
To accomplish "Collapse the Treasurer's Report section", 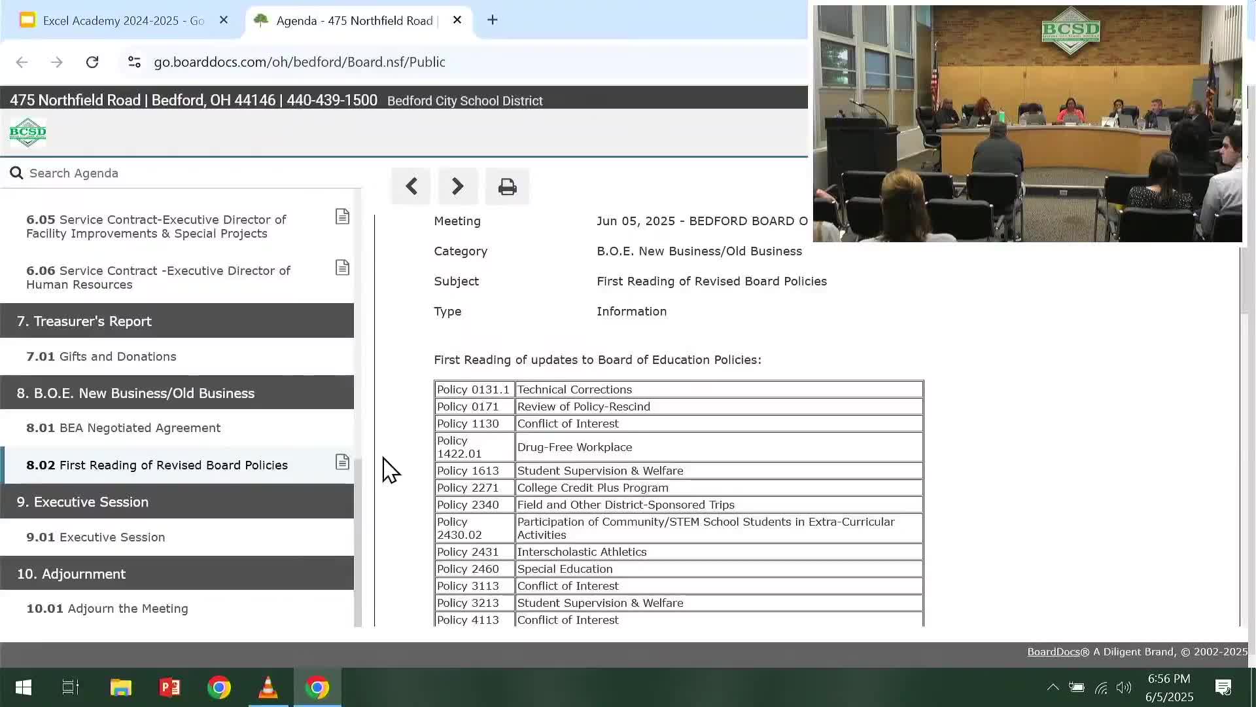I will [177, 321].
